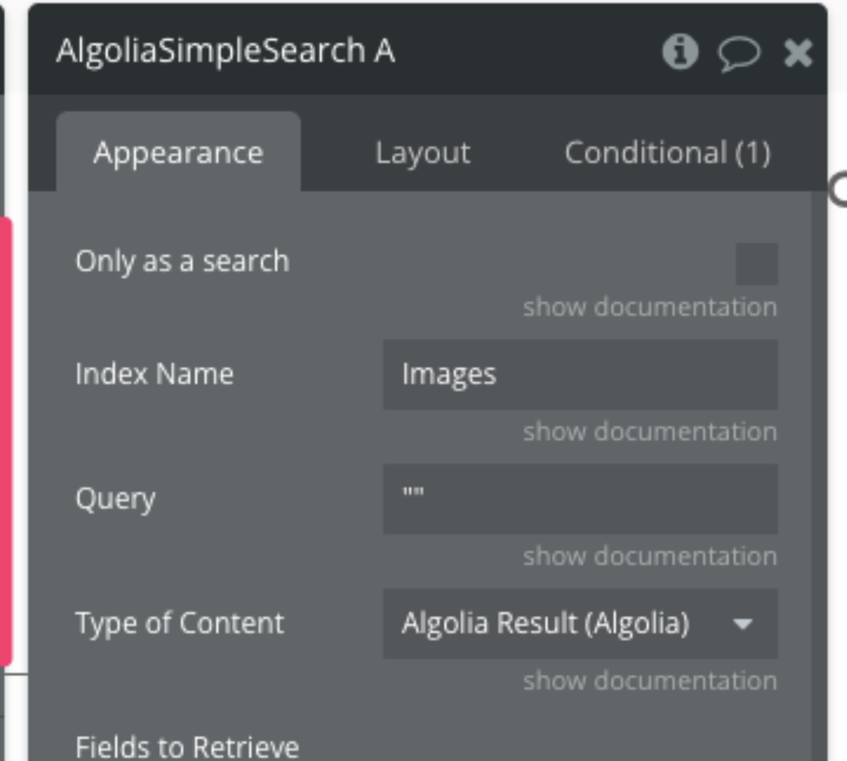Toggle the Only as a search checkbox
The height and width of the screenshot is (761, 847).
point(756,264)
